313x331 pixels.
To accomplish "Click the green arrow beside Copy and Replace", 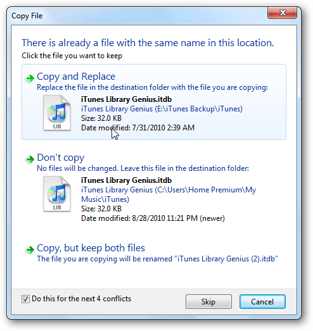I will point(30,78).
